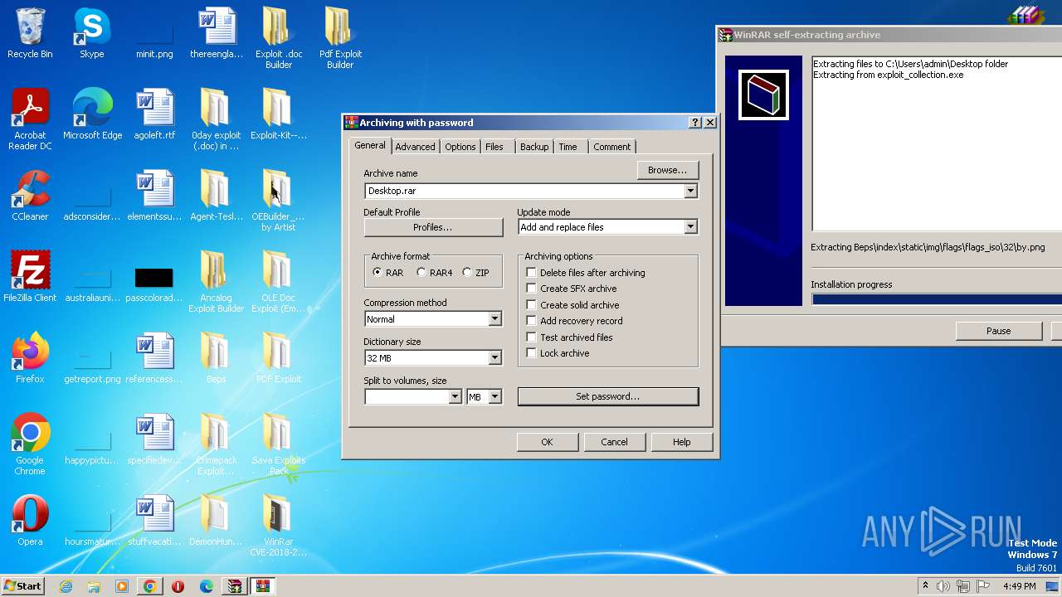Check the Create SFX archive option
Screen dimensions: 1062x597
coord(531,289)
